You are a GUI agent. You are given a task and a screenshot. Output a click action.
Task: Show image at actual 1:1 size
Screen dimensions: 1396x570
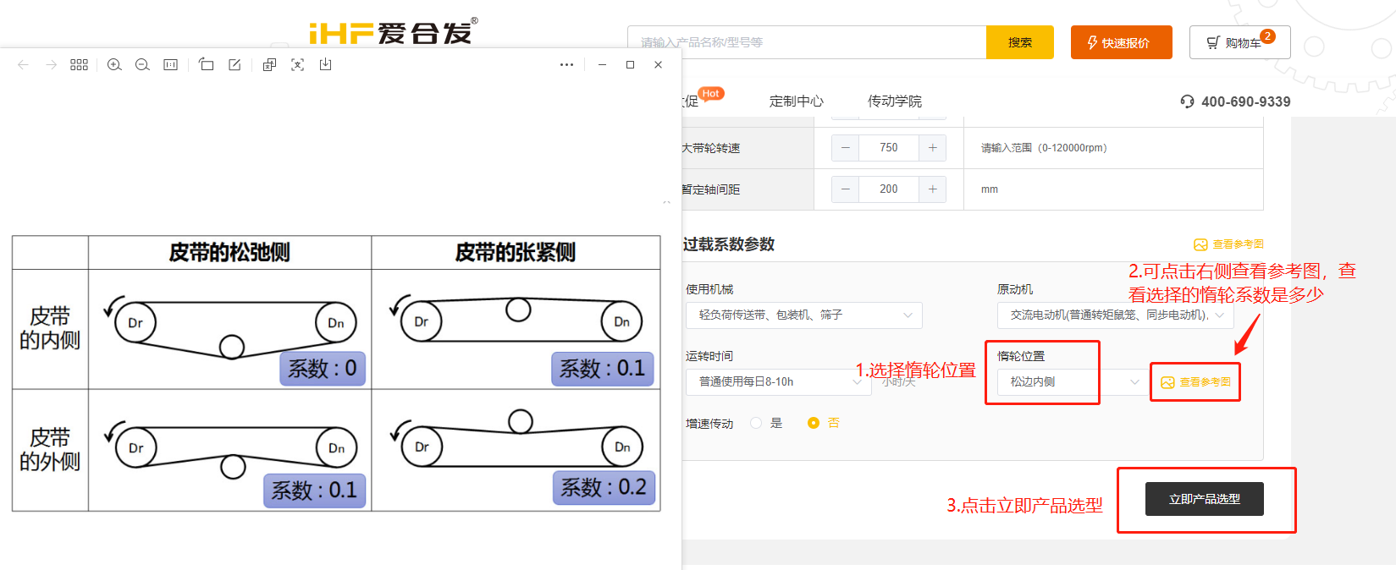pyautogui.click(x=170, y=65)
